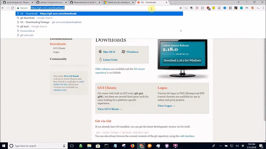Click the arrow beside forums.fast.ai suggestion
Viewport: 266px width, 149px height.
[x=181, y=31]
